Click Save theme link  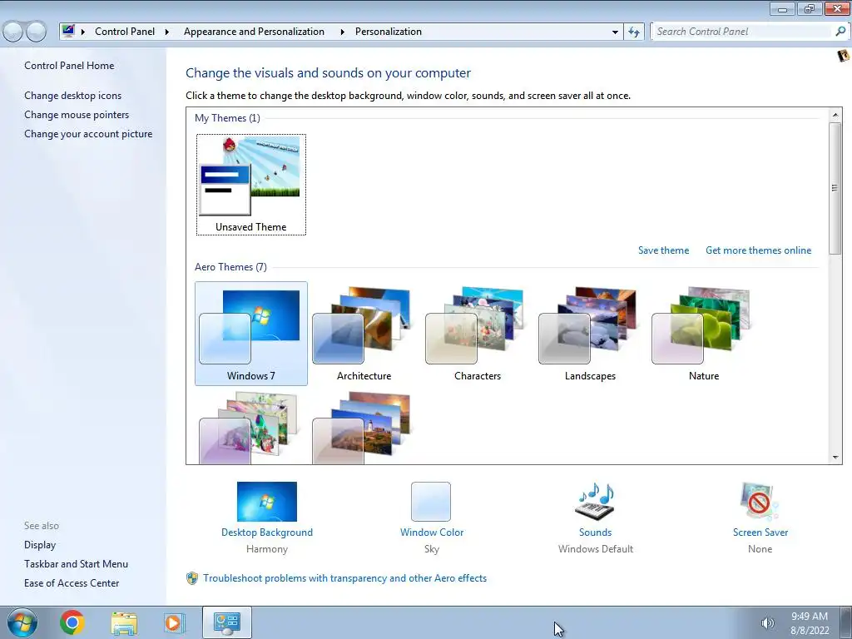(x=663, y=250)
